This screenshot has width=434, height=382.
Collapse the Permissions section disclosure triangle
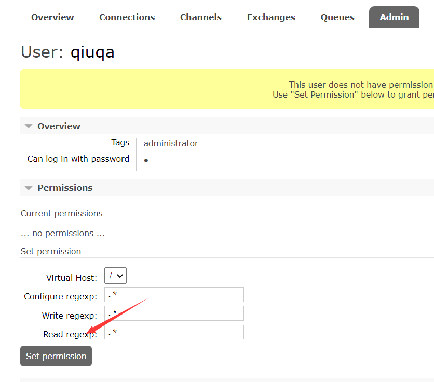[x=28, y=187]
